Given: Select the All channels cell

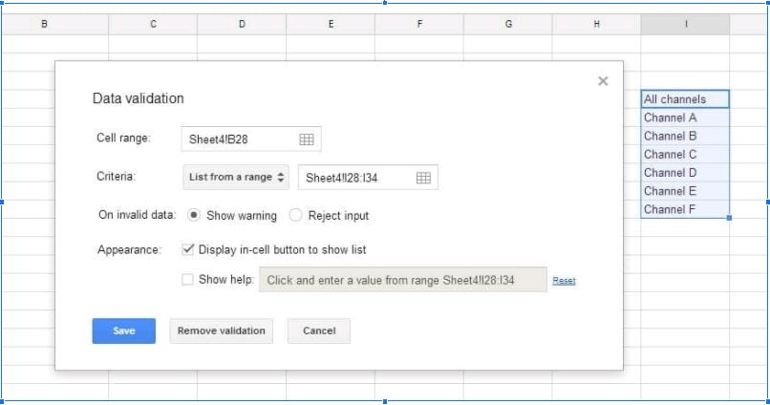Looking at the screenshot, I should coord(685,99).
